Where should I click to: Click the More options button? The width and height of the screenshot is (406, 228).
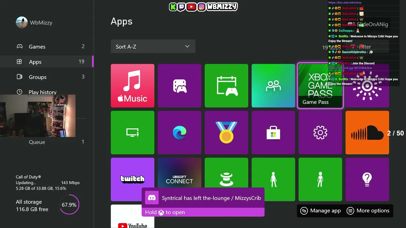[368, 211]
